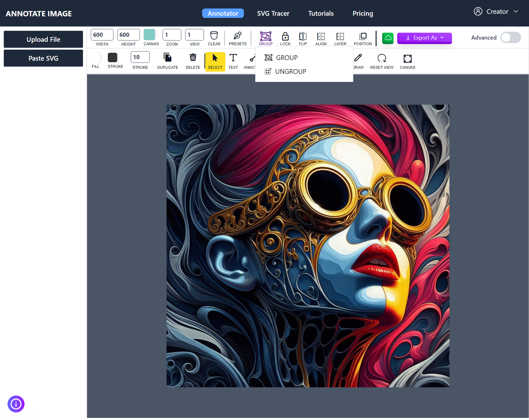
Task: Click the green cloud save icon
Action: point(388,38)
